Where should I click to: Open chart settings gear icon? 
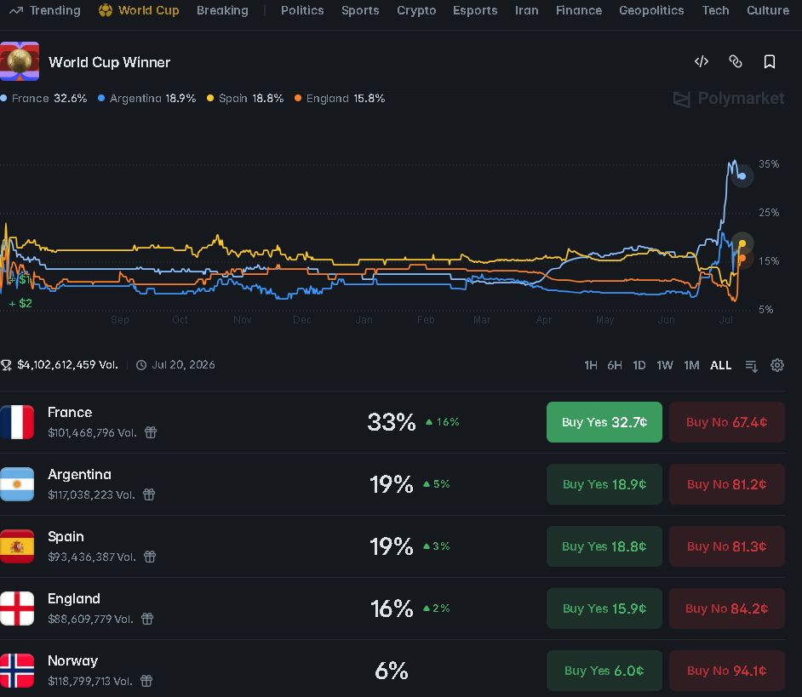[777, 365]
